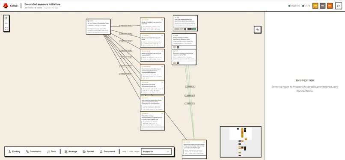Screen dimensions: 345x160
Task: Click the gray square icon on mutation validation task
Action: click(x=178, y=47)
